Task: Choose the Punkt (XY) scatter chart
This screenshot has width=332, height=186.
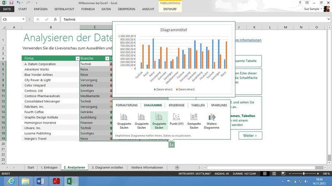Action: 177,119
